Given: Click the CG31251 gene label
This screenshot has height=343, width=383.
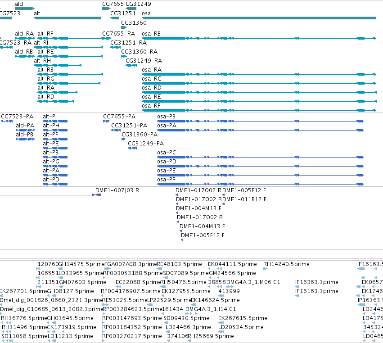Looking at the screenshot, I should point(123,14).
